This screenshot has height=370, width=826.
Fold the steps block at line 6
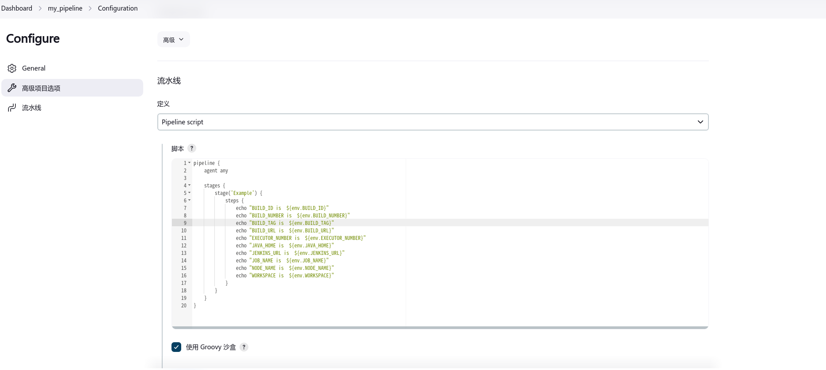pos(190,200)
